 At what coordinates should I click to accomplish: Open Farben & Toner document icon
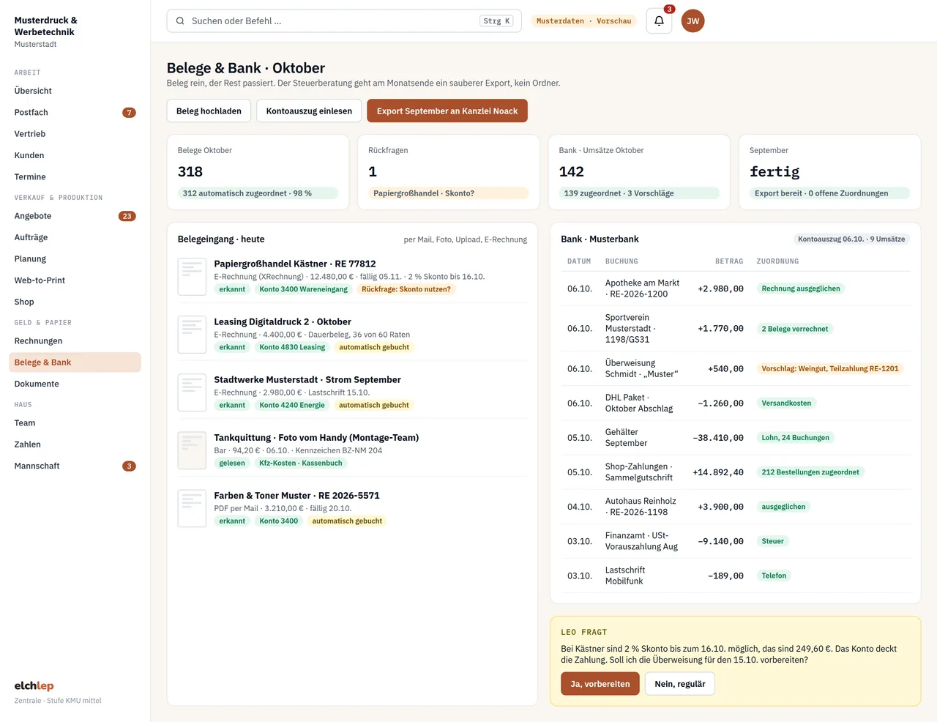[192, 508]
